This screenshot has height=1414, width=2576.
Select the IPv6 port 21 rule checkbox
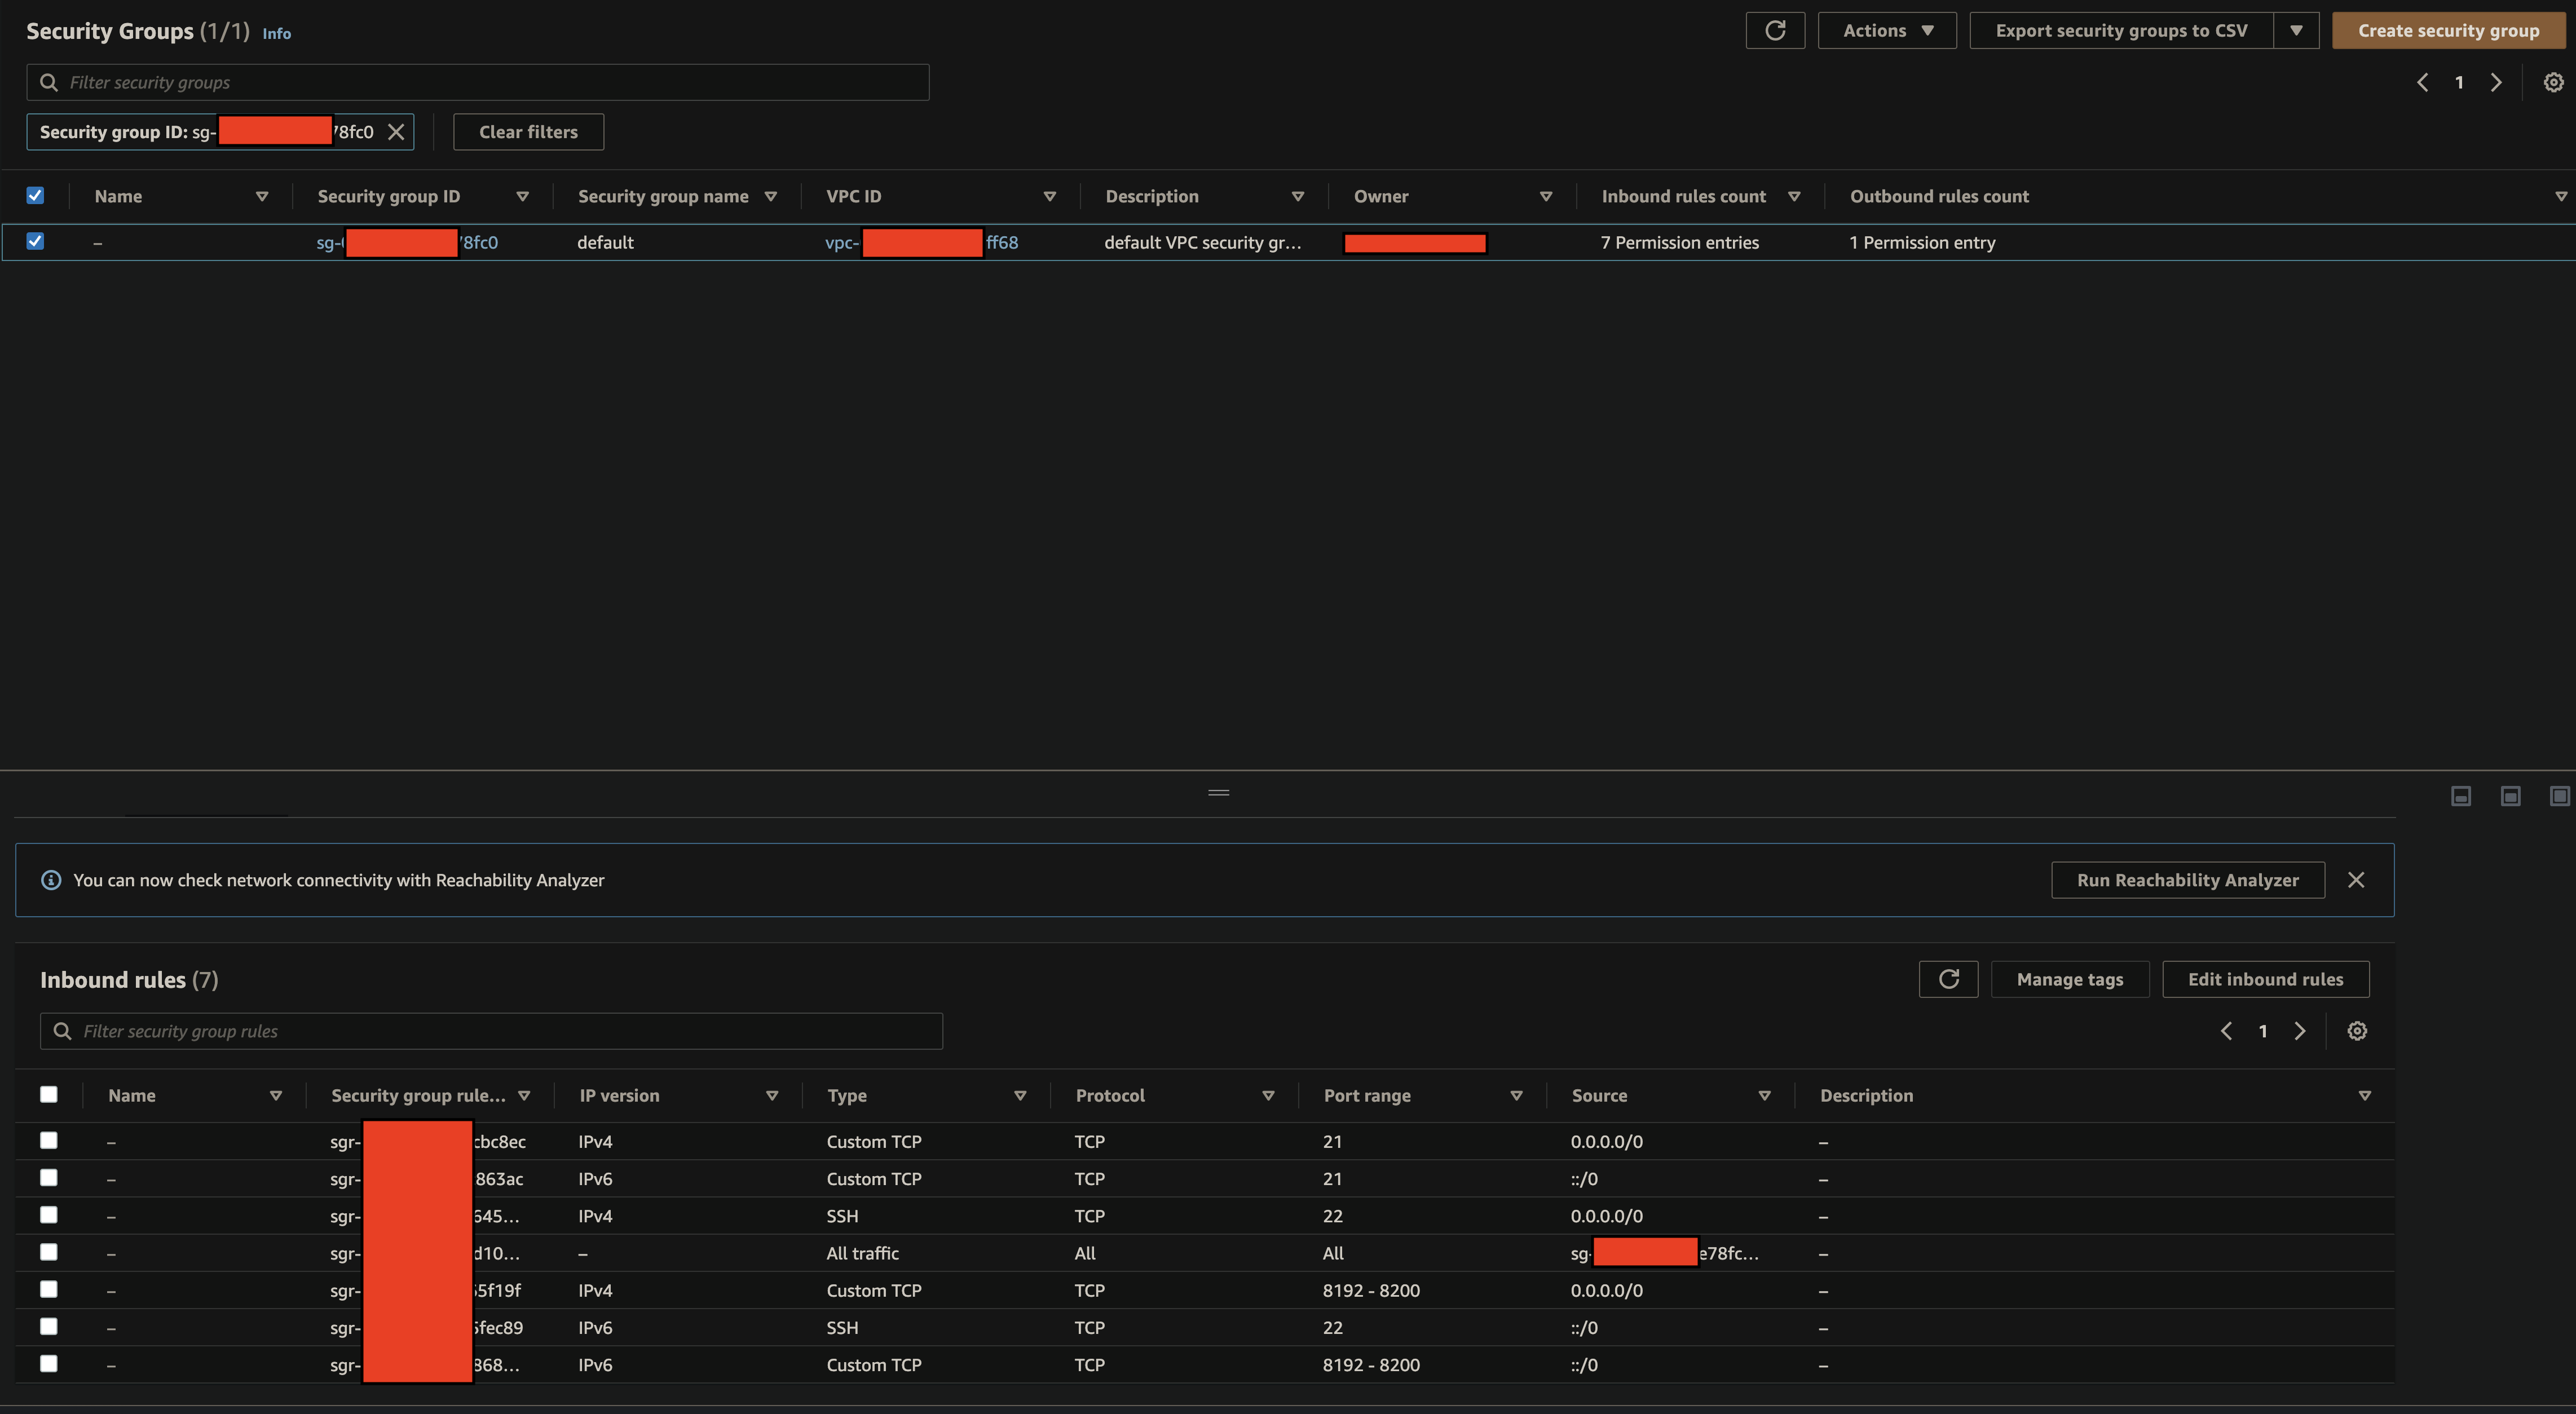click(x=48, y=1177)
